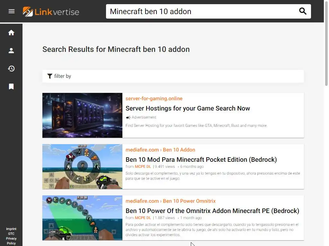The image size is (329, 246).
Task: Click the Find Server Hosting description
Action: pos(196,126)
